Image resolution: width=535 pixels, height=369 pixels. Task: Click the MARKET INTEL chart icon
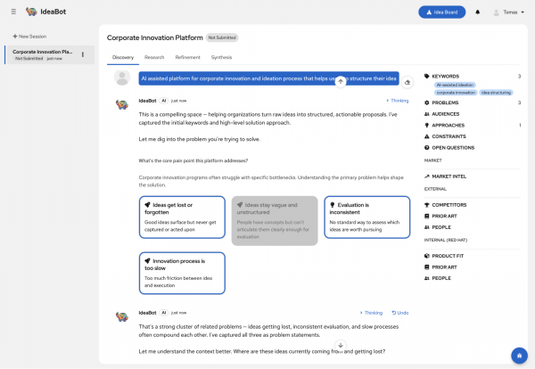coord(426,176)
